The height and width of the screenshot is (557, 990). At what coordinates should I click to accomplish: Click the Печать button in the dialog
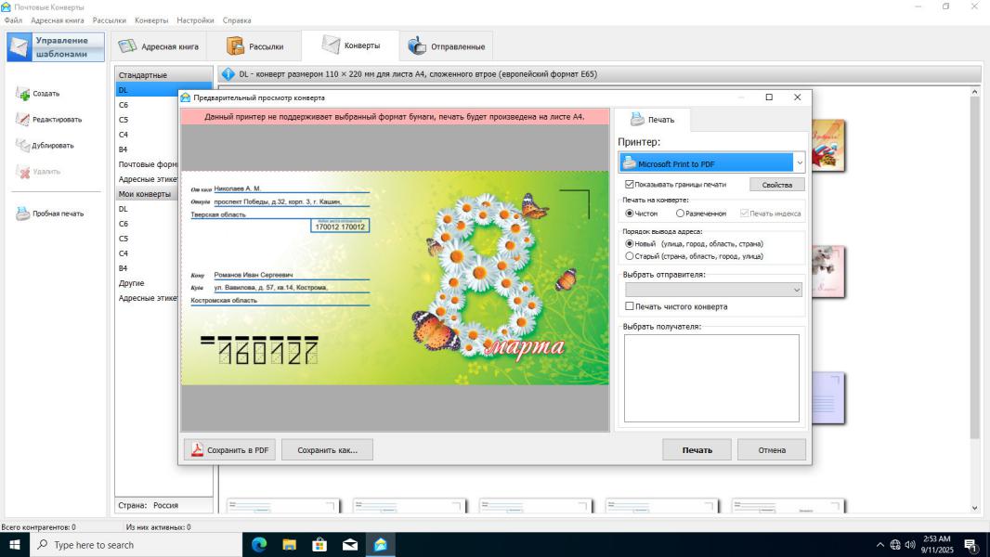point(697,449)
